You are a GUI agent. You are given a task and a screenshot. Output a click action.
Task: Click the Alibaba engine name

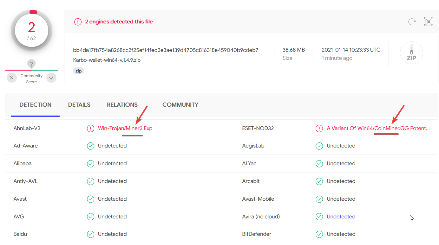23,164
